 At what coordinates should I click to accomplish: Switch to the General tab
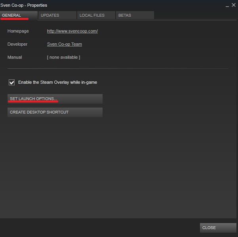pyautogui.click(x=19, y=15)
